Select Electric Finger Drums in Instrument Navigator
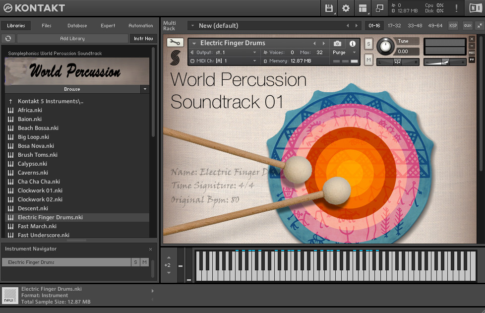Viewport: 485px width, 313px height. point(66,262)
